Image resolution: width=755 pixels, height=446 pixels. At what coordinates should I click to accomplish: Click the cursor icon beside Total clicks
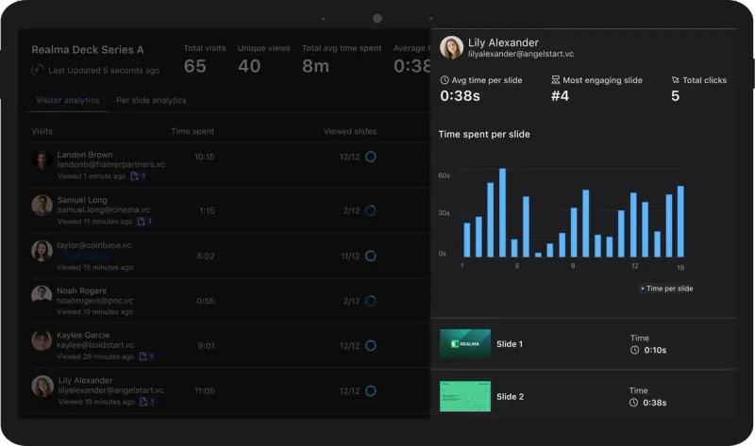pyautogui.click(x=676, y=80)
